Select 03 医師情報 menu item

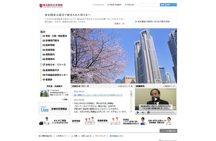click(x=49, y=45)
